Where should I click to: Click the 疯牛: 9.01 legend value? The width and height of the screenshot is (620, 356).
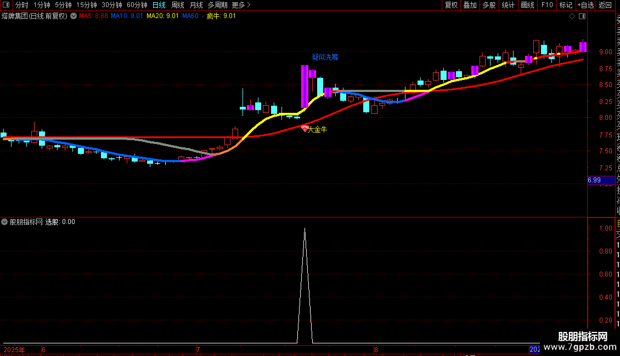(221, 16)
